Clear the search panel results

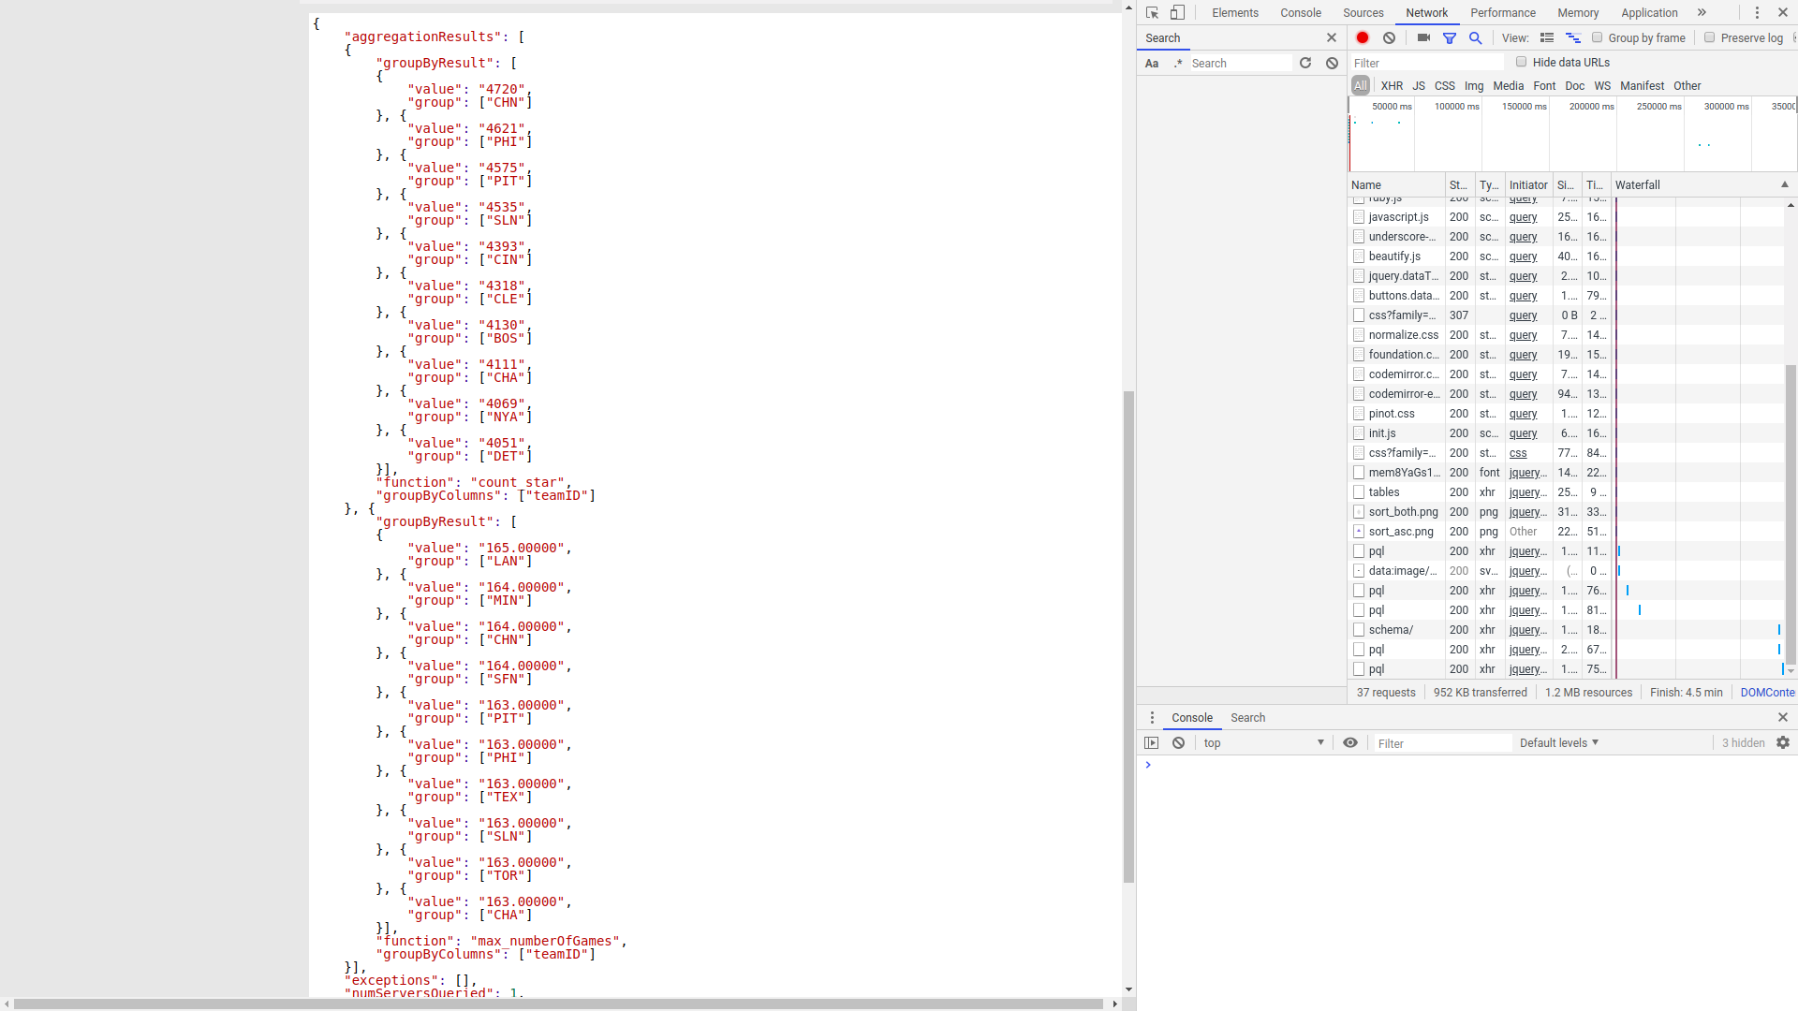pyautogui.click(x=1332, y=63)
